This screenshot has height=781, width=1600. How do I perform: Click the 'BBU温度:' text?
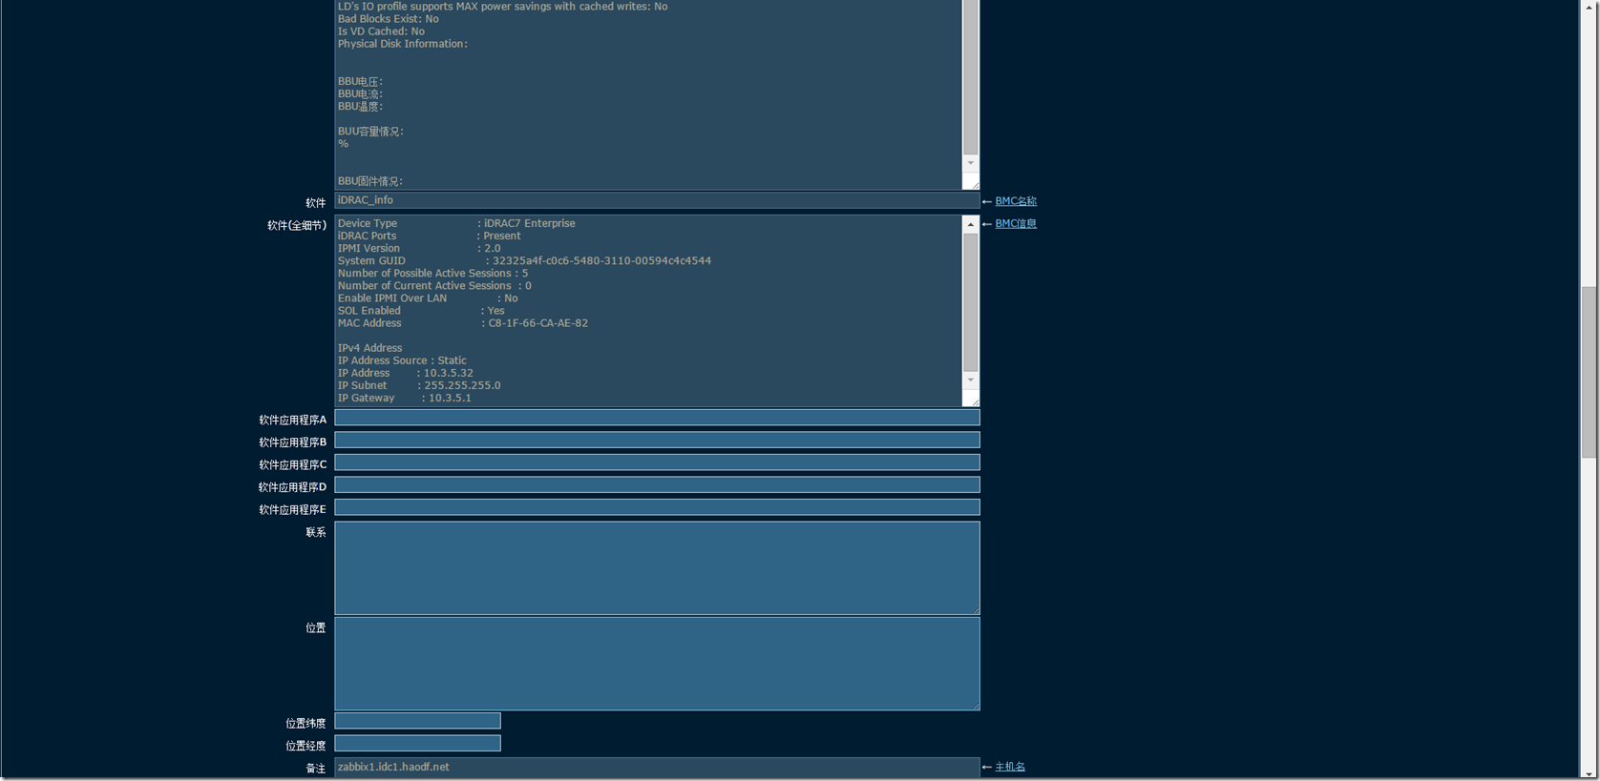pyautogui.click(x=360, y=107)
